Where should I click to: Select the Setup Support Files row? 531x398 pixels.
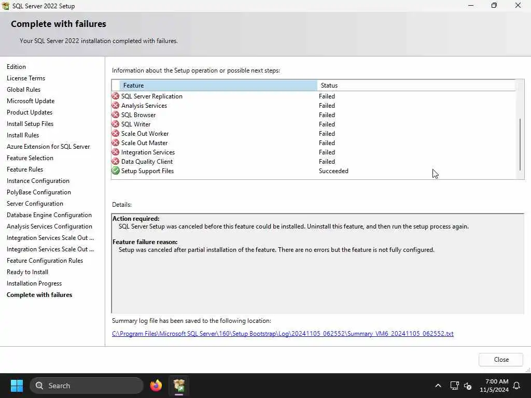pos(313,171)
